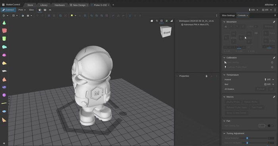Select the red cube primitive shape
Screen dimensions: 278x146
pyautogui.click(x=4, y=31)
